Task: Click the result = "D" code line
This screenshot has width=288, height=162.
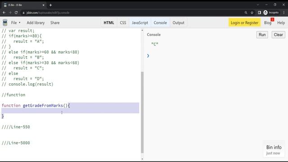Action: tap(23, 79)
